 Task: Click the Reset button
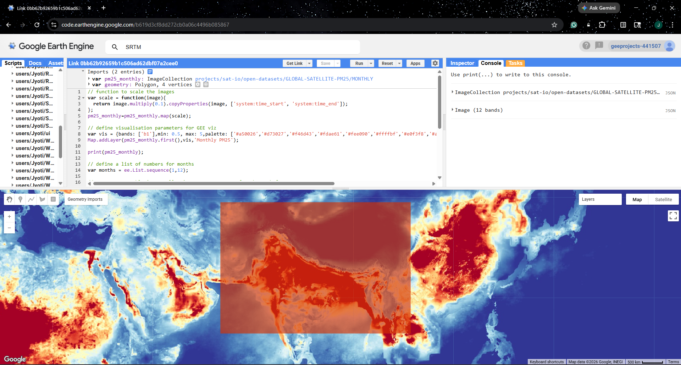[387, 63]
